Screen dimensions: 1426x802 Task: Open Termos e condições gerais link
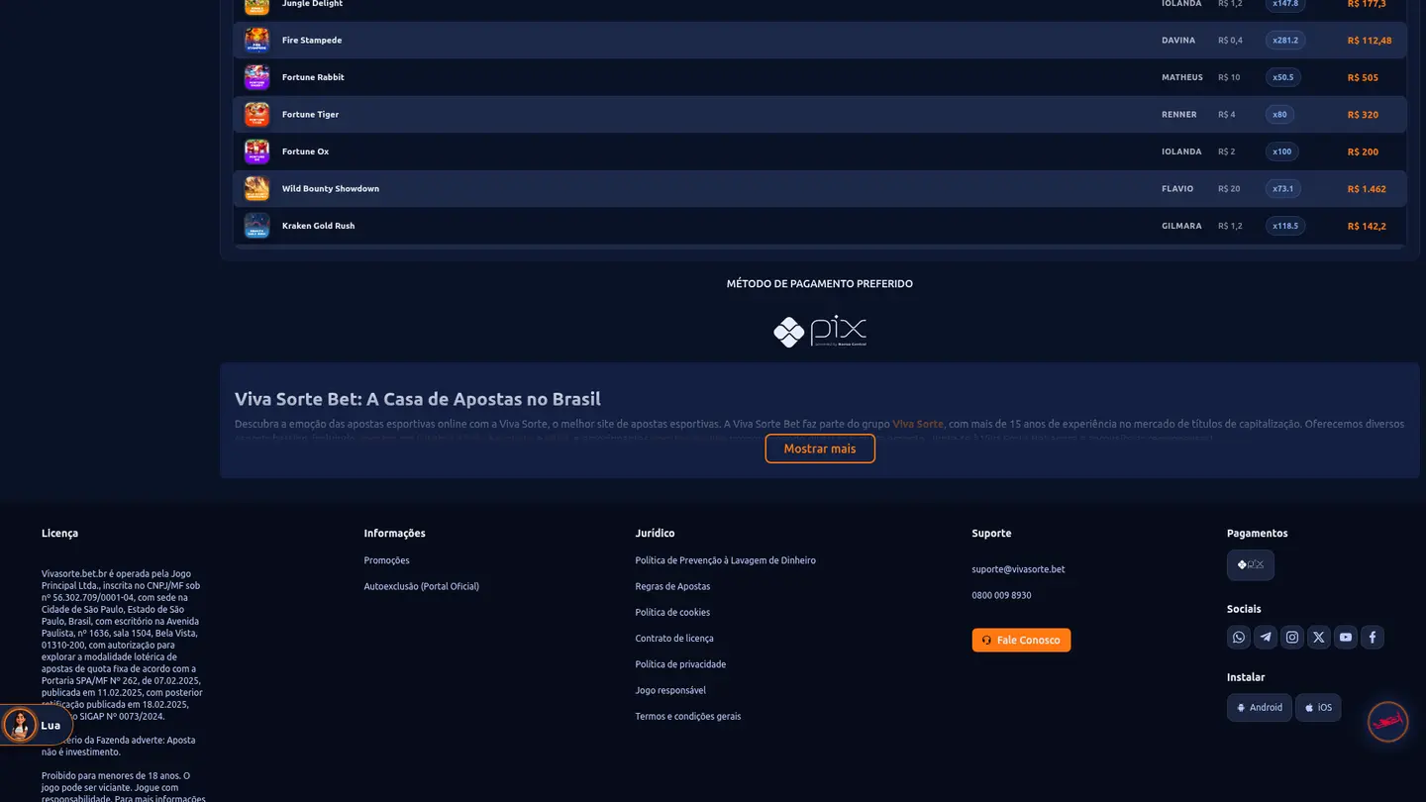(688, 716)
